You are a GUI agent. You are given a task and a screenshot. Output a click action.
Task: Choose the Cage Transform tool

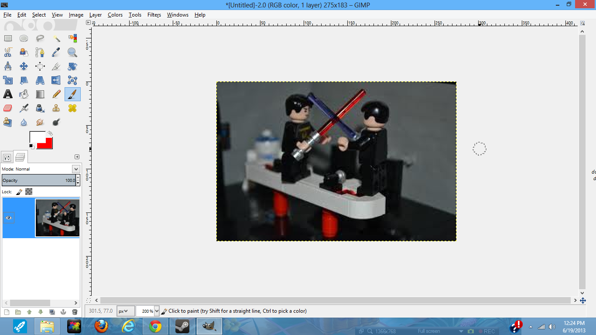[72, 80]
